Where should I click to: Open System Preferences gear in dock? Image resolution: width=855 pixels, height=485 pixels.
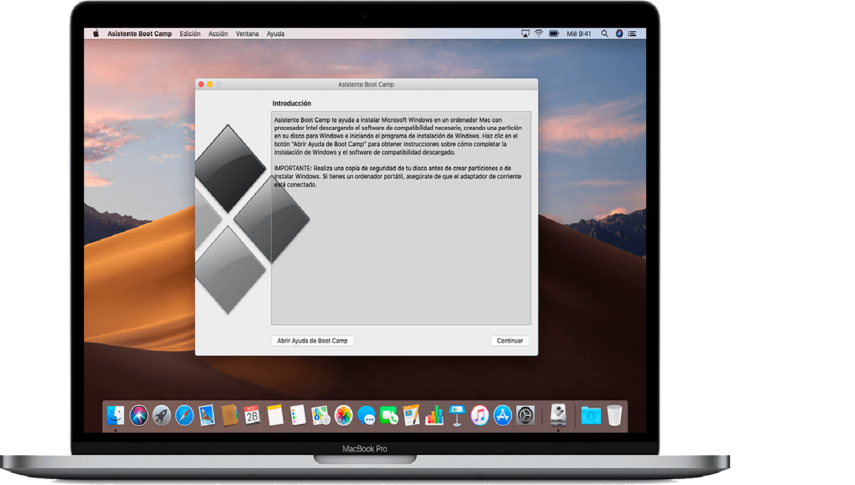(525, 415)
